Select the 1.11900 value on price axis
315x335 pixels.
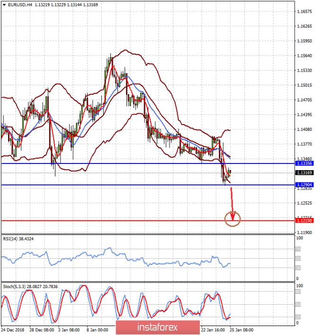(x=303, y=233)
